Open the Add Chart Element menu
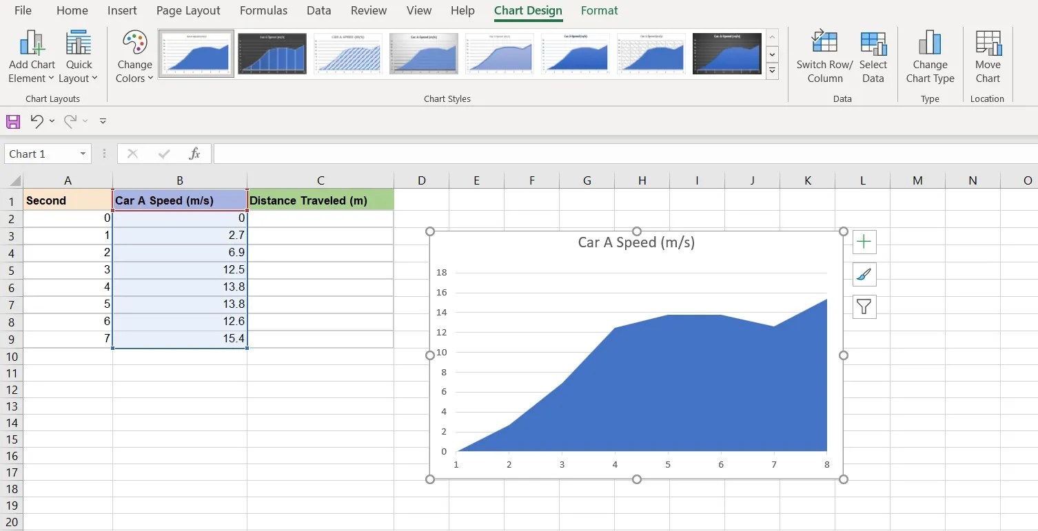The height and width of the screenshot is (531, 1038). (31, 55)
